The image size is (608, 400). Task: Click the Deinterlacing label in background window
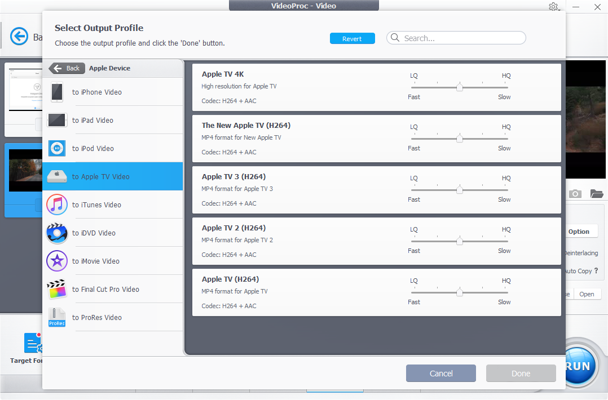coord(581,253)
